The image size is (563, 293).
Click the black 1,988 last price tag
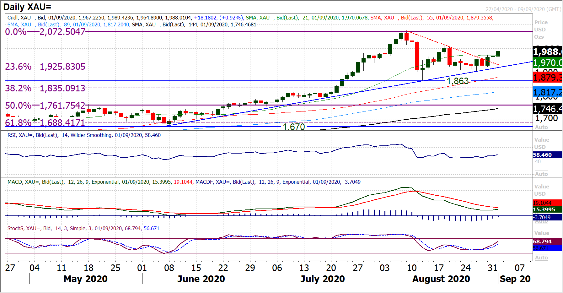(548, 52)
